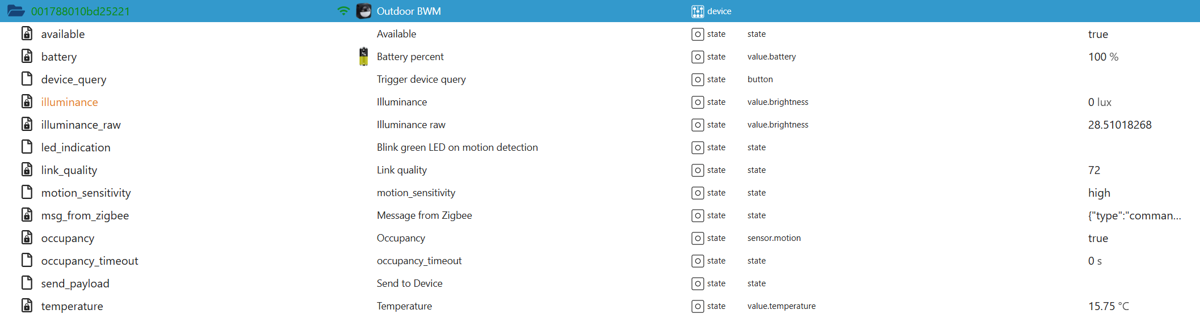Select the illuminance state entry

(x=69, y=102)
